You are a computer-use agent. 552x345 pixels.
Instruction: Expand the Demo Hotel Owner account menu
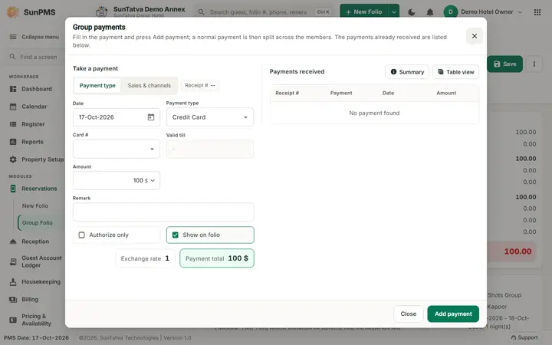(520, 12)
